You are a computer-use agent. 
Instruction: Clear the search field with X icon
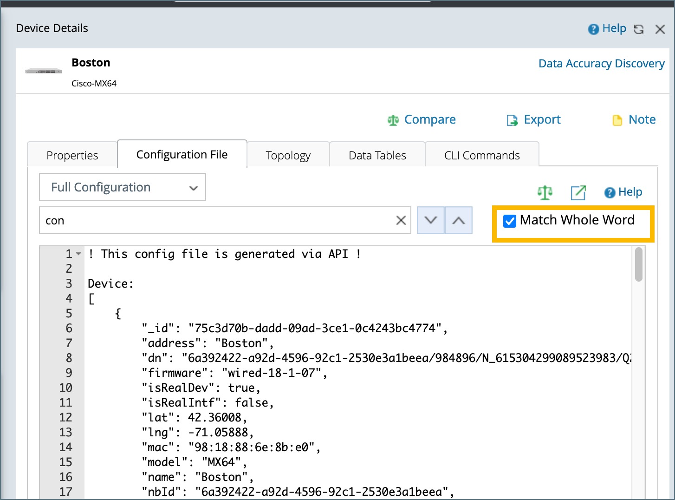coord(401,220)
